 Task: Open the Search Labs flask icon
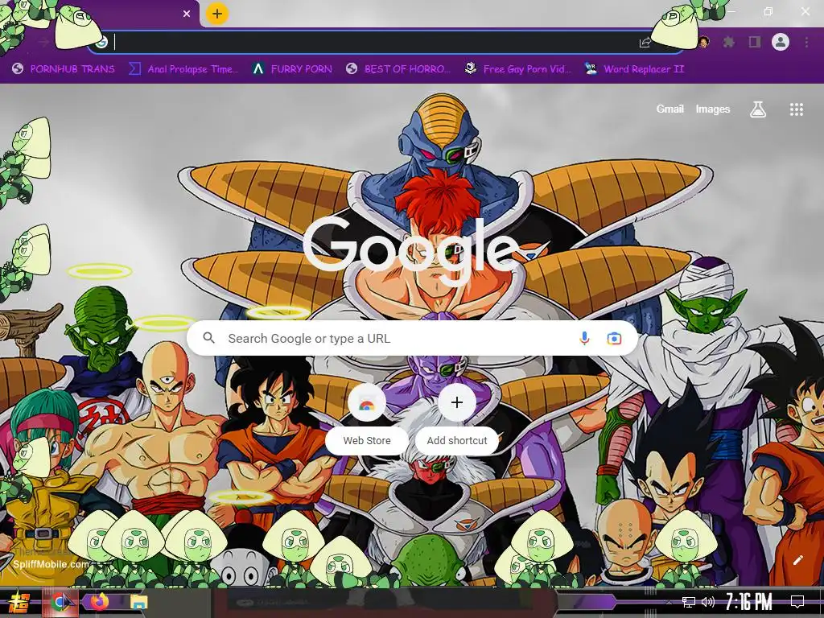pyautogui.click(x=758, y=109)
